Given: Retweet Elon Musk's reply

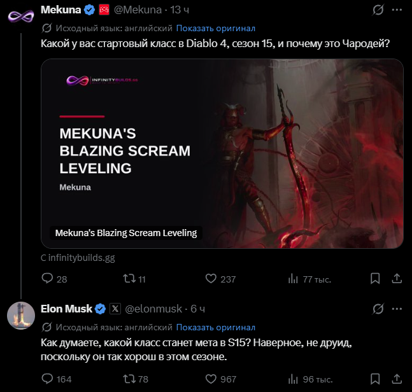Looking at the screenshot, I should (129, 379).
